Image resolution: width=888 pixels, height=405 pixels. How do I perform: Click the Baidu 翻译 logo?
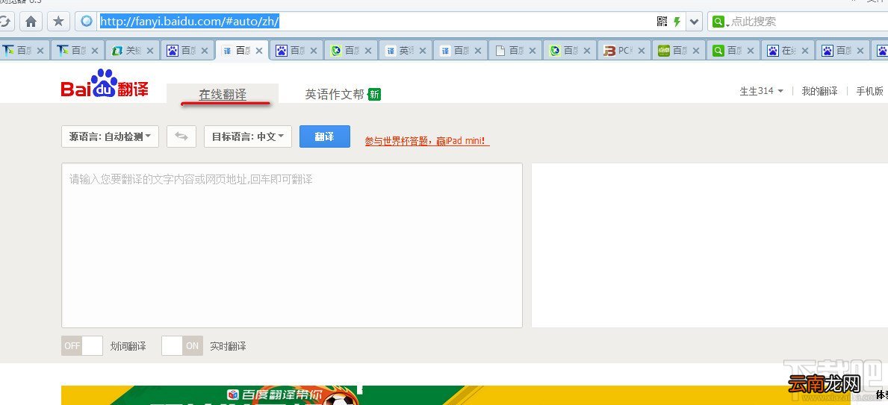105,84
